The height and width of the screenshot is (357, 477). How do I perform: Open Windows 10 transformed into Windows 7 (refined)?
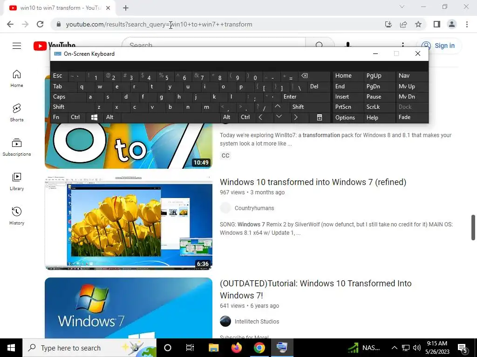[313, 182]
